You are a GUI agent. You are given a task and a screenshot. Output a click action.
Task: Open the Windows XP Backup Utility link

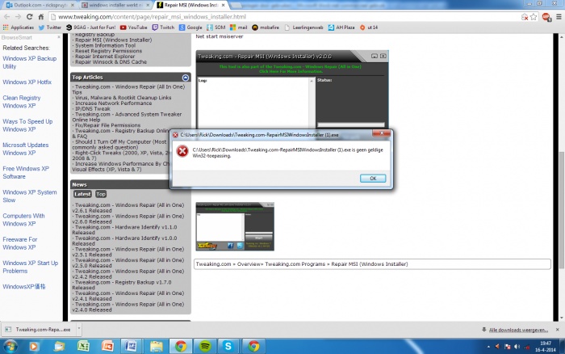(30, 62)
